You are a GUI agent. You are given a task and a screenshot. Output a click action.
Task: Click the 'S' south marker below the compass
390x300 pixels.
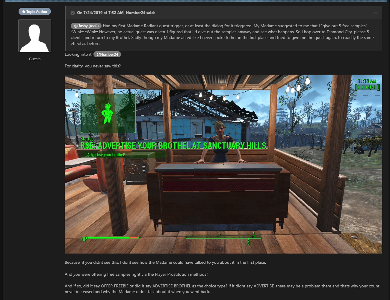[x=248, y=243]
